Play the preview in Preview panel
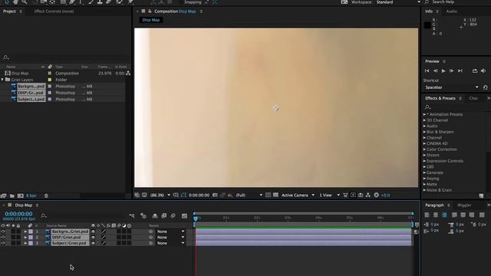 [443, 71]
